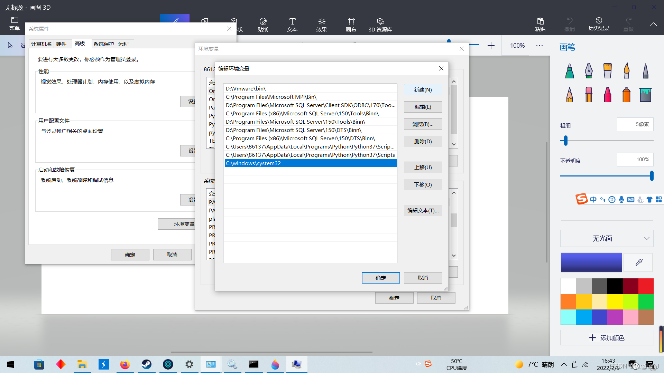Collapse the ribbon with chevron arrow
This screenshot has height=373, width=664.
653,24
